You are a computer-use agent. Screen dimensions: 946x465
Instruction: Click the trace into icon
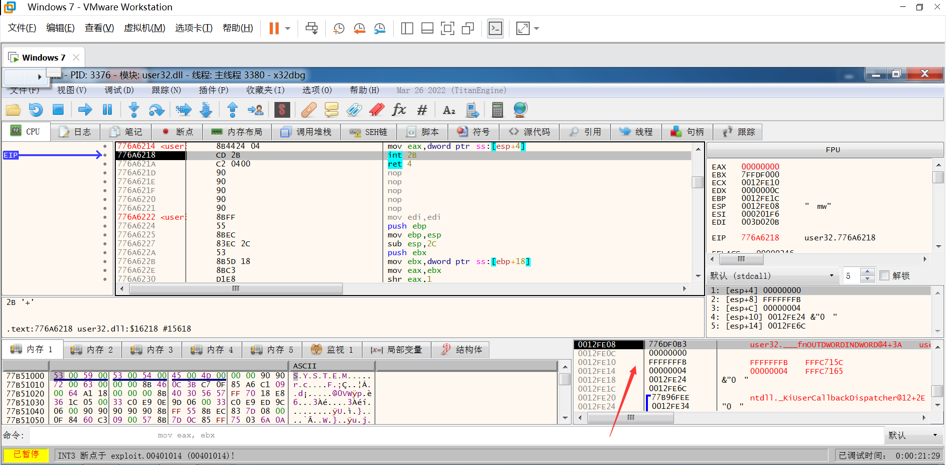[184, 110]
